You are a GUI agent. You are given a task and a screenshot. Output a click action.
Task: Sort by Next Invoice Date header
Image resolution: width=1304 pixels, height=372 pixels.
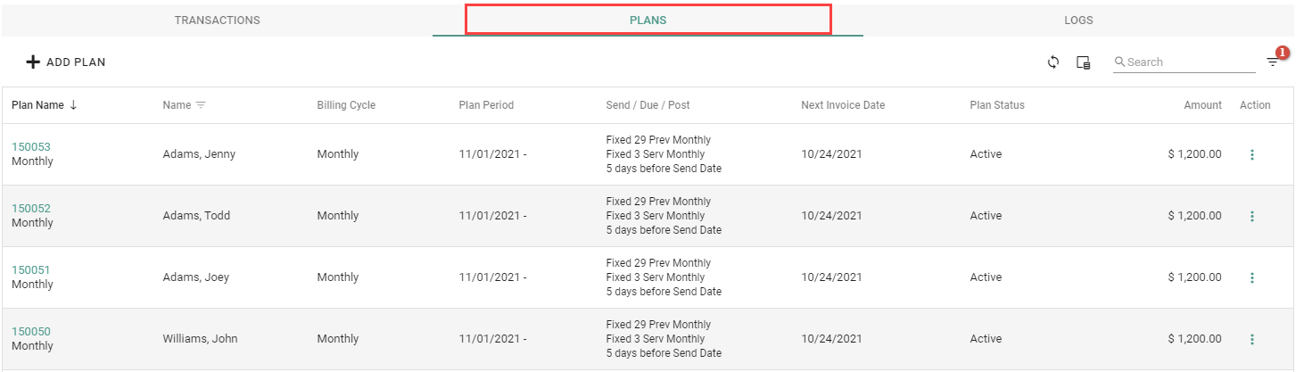[x=843, y=105]
